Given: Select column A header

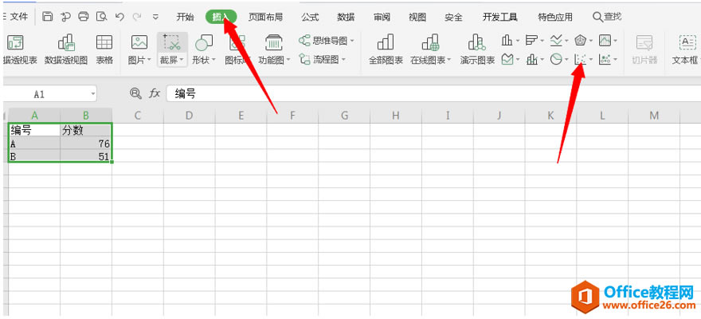Looking at the screenshot, I should (x=34, y=116).
